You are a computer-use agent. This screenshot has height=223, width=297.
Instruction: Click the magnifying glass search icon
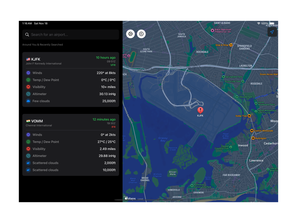[27, 35]
